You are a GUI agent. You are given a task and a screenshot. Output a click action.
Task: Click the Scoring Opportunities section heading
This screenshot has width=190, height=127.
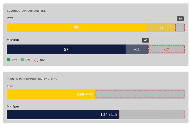click(x=26, y=11)
